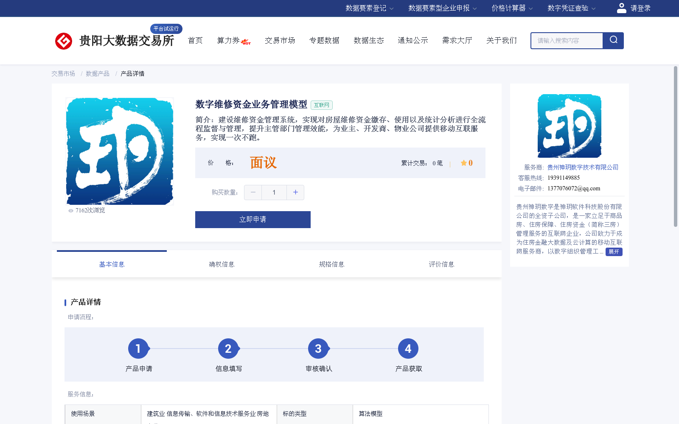Click step 4 产品获取 circle
Screen dimensions: 679x424
(408, 349)
